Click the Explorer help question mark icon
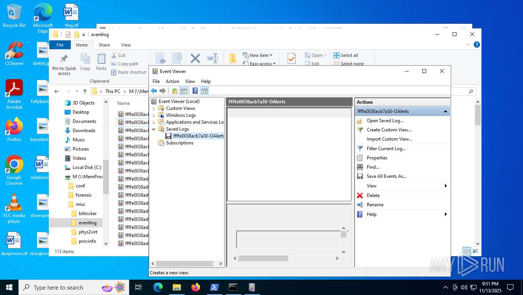This screenshot has width=523, height=295. 477,45
